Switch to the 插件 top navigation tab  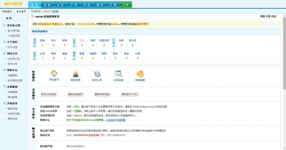pos(100,5)
